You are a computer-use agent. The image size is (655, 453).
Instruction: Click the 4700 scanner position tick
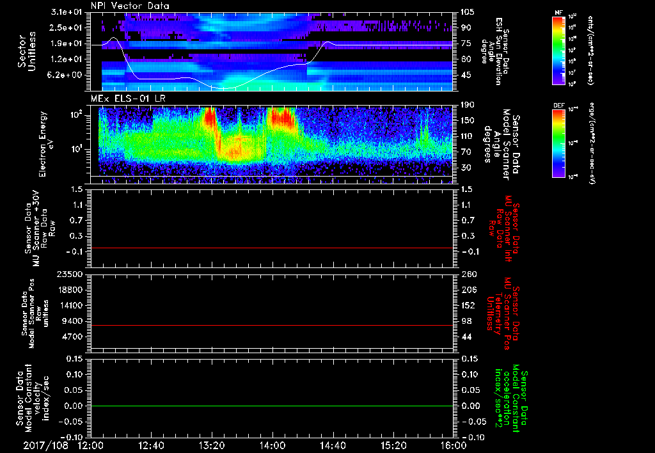(x=72, y=337)
